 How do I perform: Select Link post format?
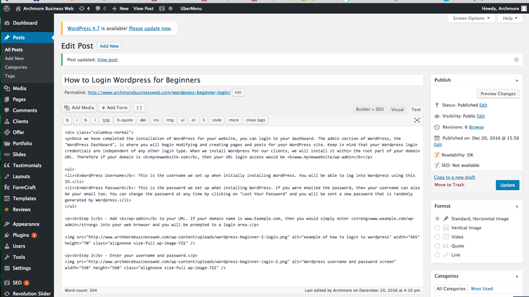coord(437,255)
